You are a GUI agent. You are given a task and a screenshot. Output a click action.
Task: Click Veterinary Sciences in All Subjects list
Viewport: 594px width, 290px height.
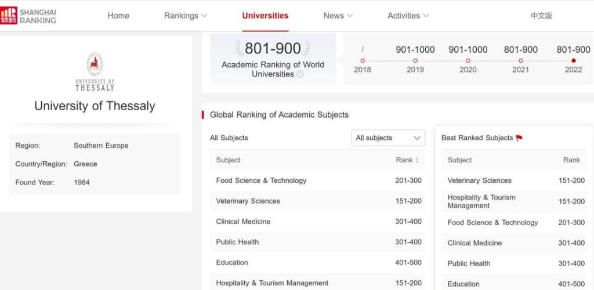pyautogui.click(x=248, y=201)
